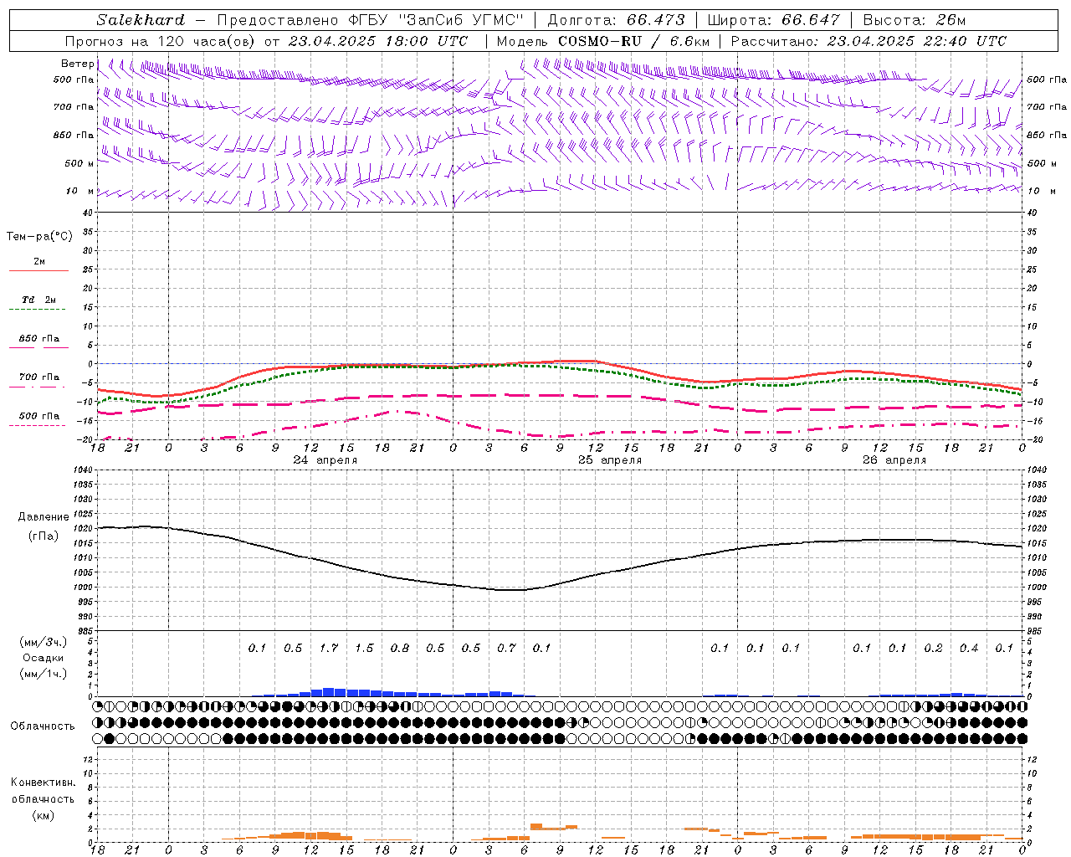Viewport: 1071px width, 857px height.
Task: Click the '(км)' convective cloud unit label
Action: [44, 815]
